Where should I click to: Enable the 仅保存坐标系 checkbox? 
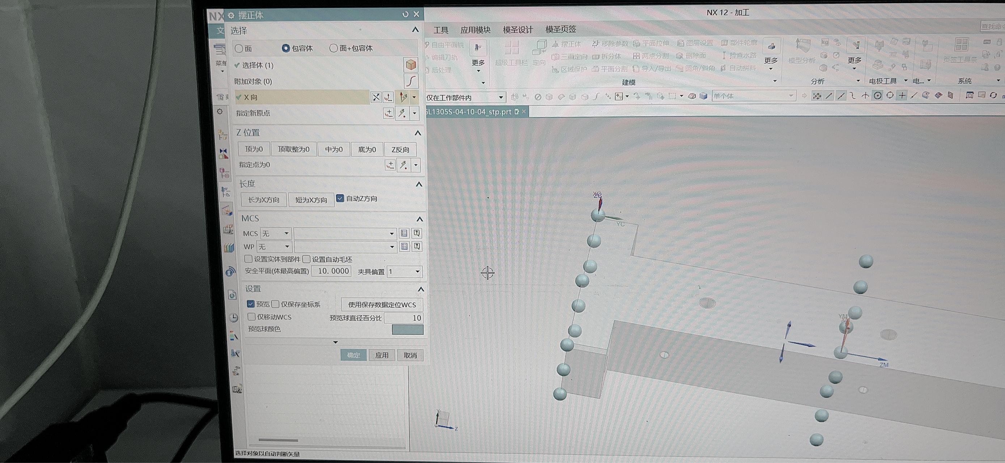[275, 304]
